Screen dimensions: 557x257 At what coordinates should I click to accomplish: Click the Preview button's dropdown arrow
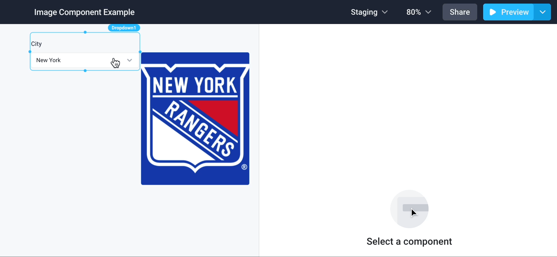pyautogui.click(x=543, y=12)
